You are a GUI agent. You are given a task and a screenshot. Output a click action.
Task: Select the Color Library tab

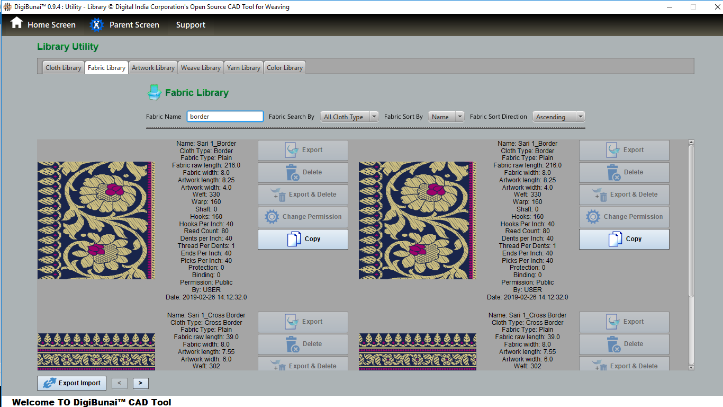click(285, 68)
